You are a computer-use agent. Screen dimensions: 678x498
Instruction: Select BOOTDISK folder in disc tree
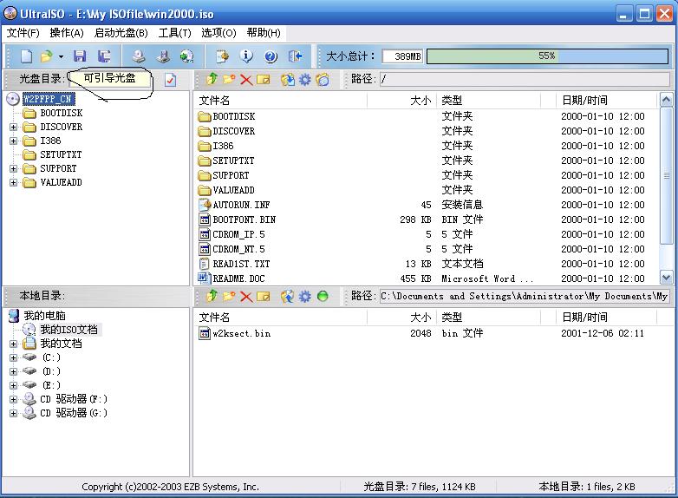point(61,113)
